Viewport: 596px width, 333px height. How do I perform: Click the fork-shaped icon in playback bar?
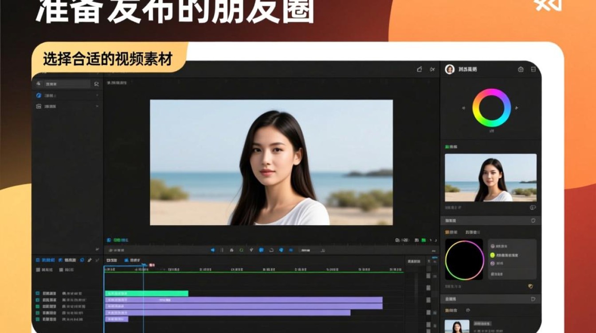tap(251, 250)
